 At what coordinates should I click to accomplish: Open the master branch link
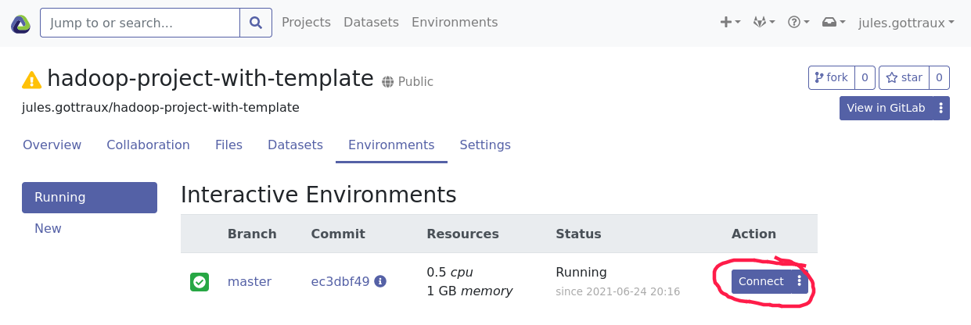point(250,281)
